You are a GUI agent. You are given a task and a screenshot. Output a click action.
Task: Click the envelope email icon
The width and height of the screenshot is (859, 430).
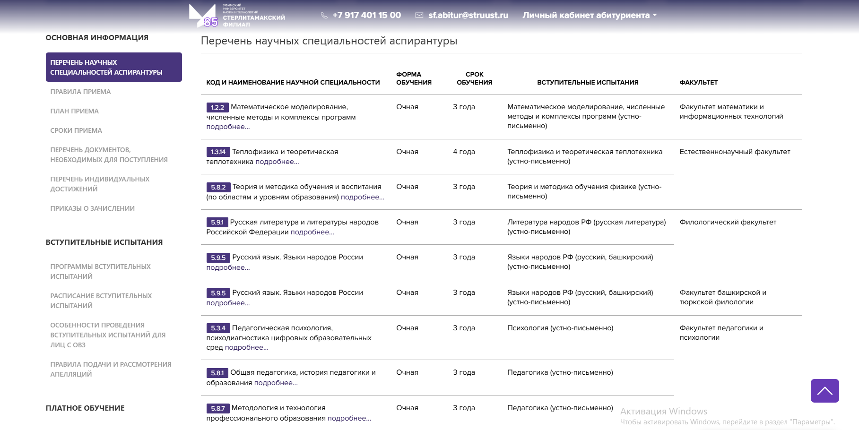pos(419,15)
